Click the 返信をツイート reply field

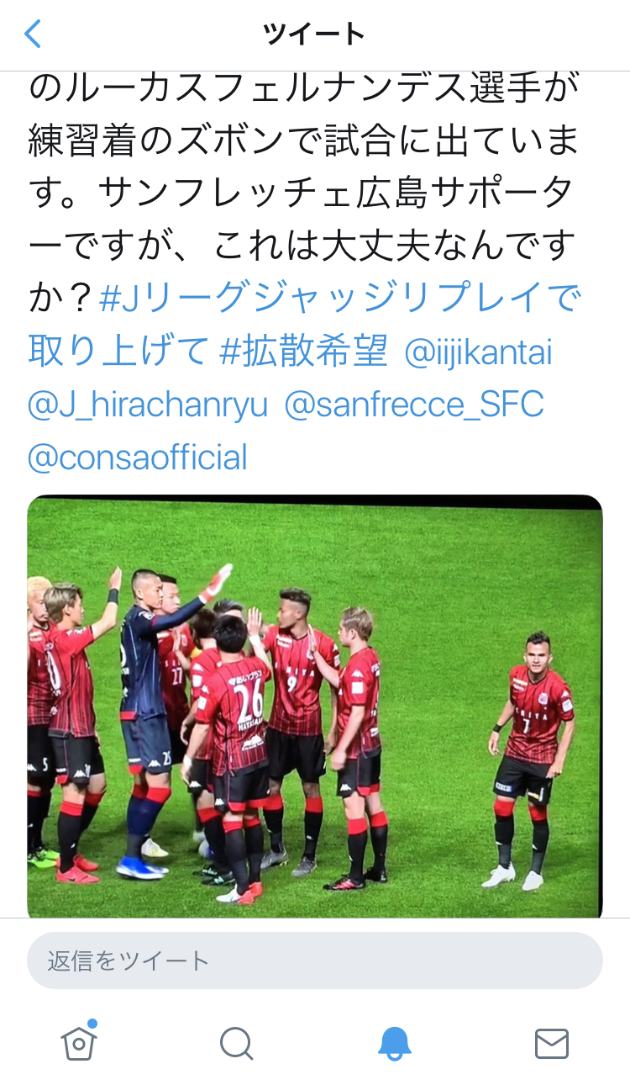[315, 961]
